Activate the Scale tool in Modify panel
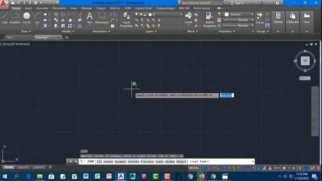This screenshot has width=322, height=181. (63, 26)
